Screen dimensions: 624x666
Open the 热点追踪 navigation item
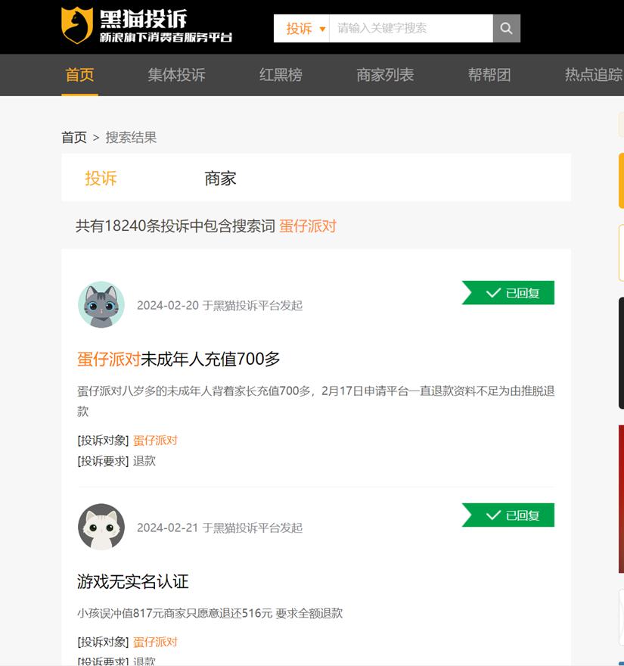pos(594,75)
